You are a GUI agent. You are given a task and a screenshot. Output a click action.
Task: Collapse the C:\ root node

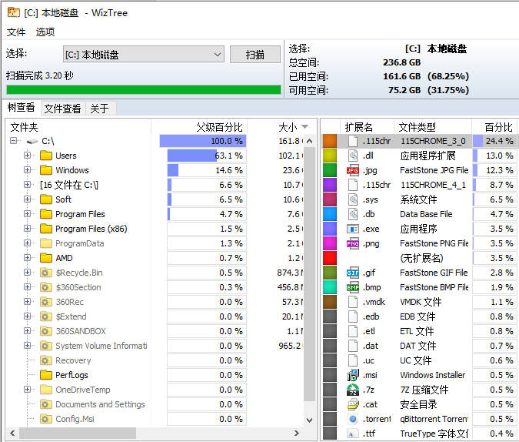[x=13, y=141]
